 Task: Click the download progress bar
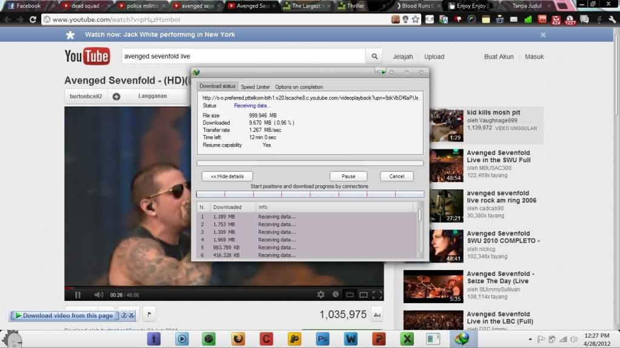[310, 163]
